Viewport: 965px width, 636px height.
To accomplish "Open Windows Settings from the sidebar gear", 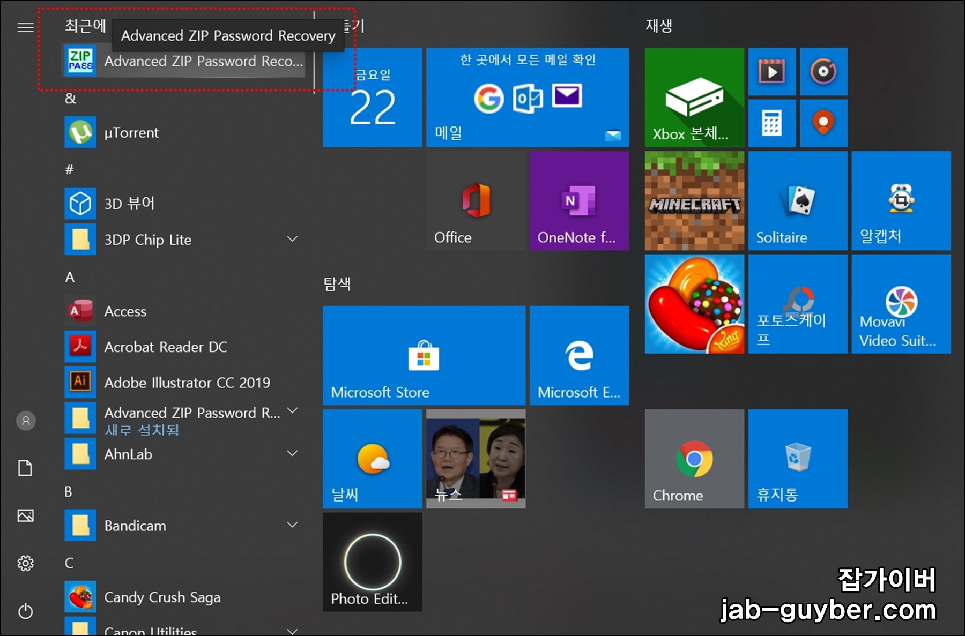I will 25,563.
